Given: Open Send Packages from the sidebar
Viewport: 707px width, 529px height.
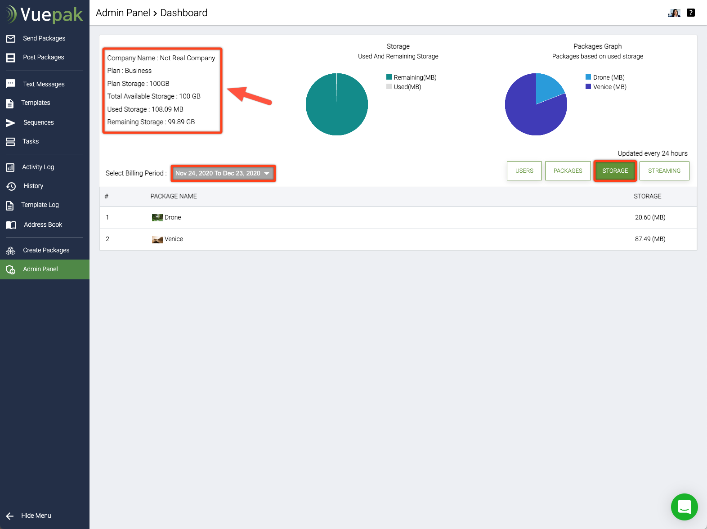Looking at the screenshot, I should [44, 38].
